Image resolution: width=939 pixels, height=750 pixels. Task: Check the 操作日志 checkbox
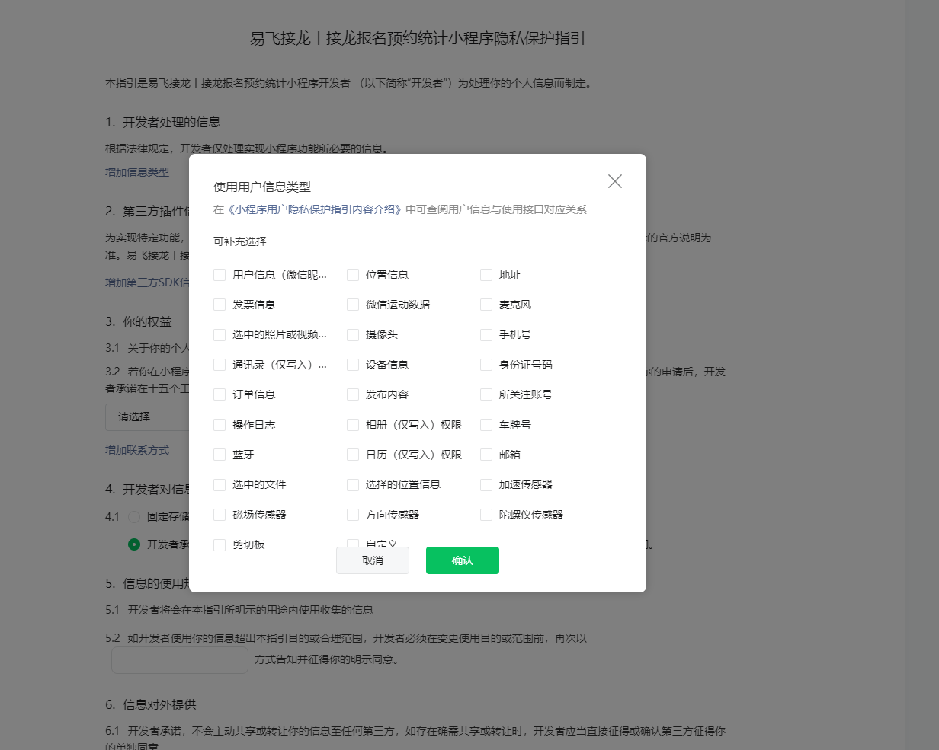(220, 425)
